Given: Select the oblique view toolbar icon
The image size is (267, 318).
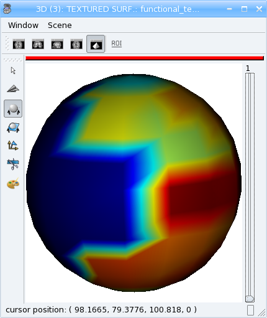Looking at the screenshot, I should coord(76,44).
